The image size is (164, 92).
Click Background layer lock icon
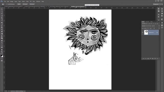click(x=157, y=32)
